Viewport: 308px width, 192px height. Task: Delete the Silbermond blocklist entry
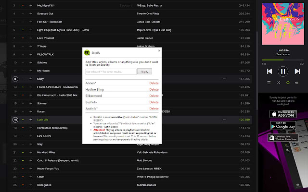click(154, 96)
